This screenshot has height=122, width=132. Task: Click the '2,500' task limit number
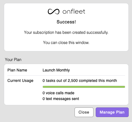[73, 81]
